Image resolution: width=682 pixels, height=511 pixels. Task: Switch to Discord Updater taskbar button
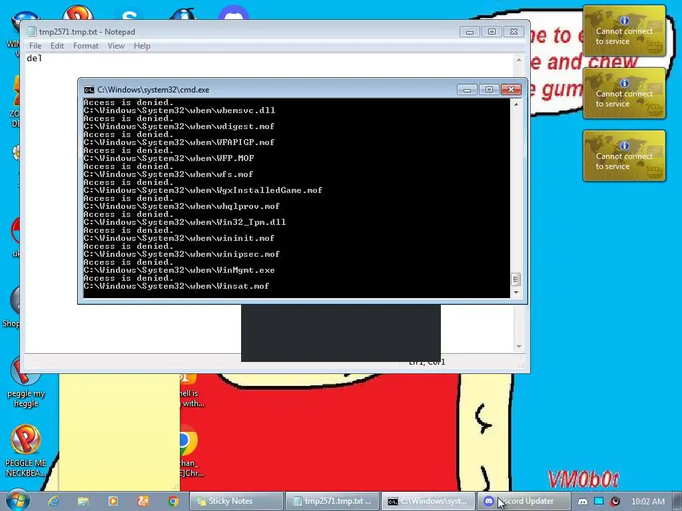pyautogui.click(x=523, y=501)
